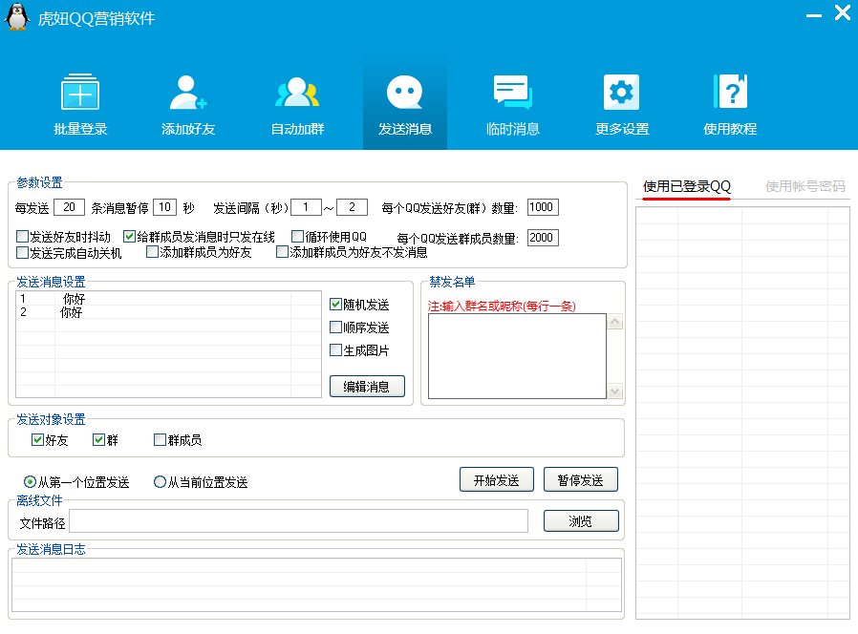Screen dimensions: 858x634
Task: Click the logged-in QQ account list
Action: click(x=742, y=412)
